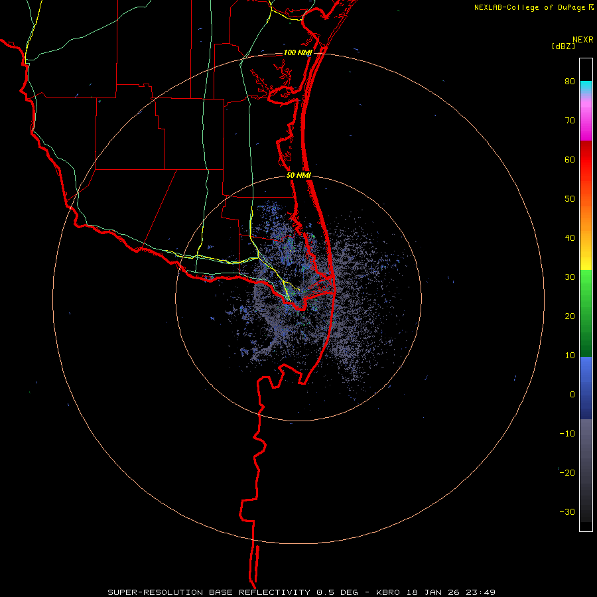Click the -10 value on dBZ scale
597x597 pixels.
[567, 434]
